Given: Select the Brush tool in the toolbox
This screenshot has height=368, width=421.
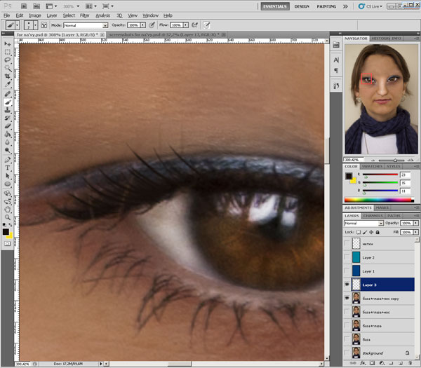Looking at the screenshot, I should [x=8, y=102].
